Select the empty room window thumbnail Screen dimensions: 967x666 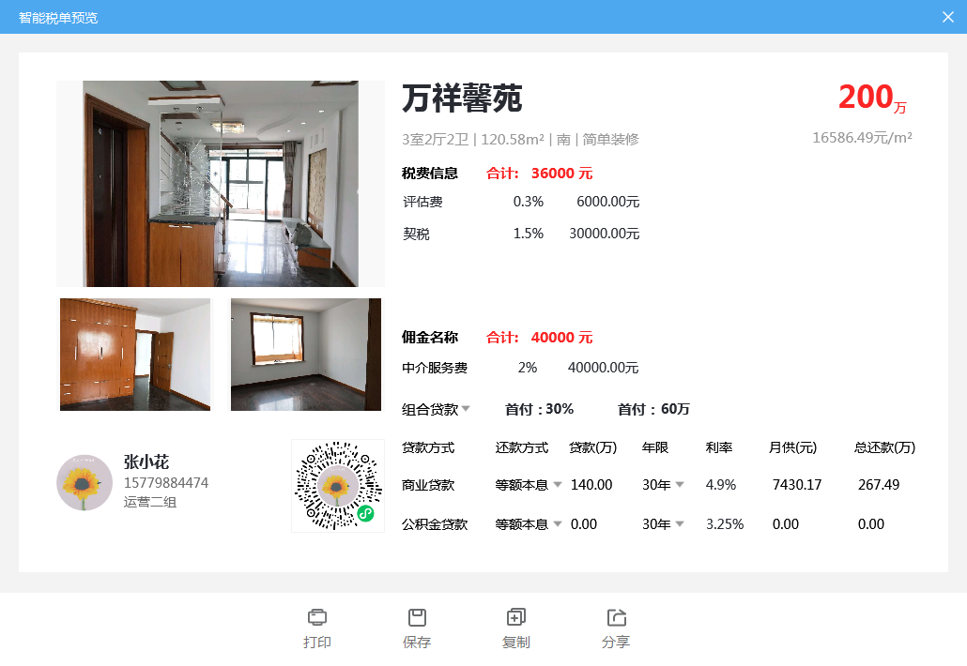(306, 355)
